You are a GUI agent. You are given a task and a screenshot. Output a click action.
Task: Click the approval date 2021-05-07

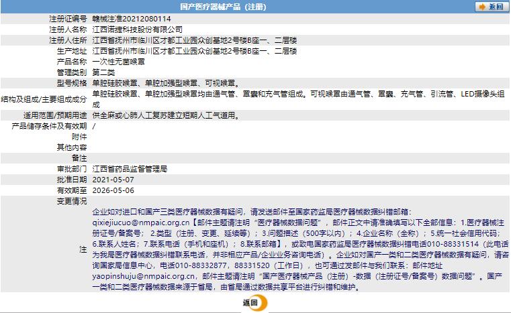(x=113, y=180)
